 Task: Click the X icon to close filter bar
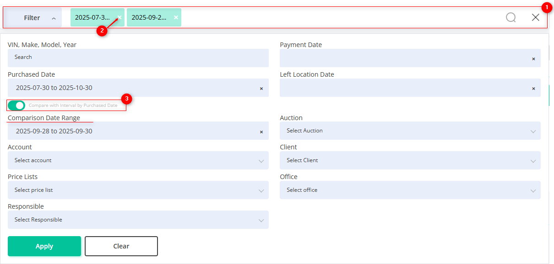(x=535, y=18)
